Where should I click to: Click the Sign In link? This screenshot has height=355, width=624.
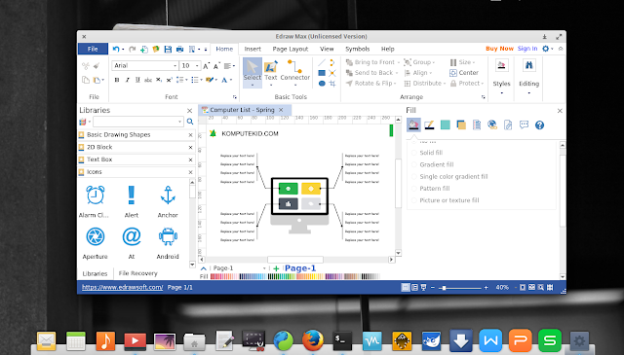point(527,49)
